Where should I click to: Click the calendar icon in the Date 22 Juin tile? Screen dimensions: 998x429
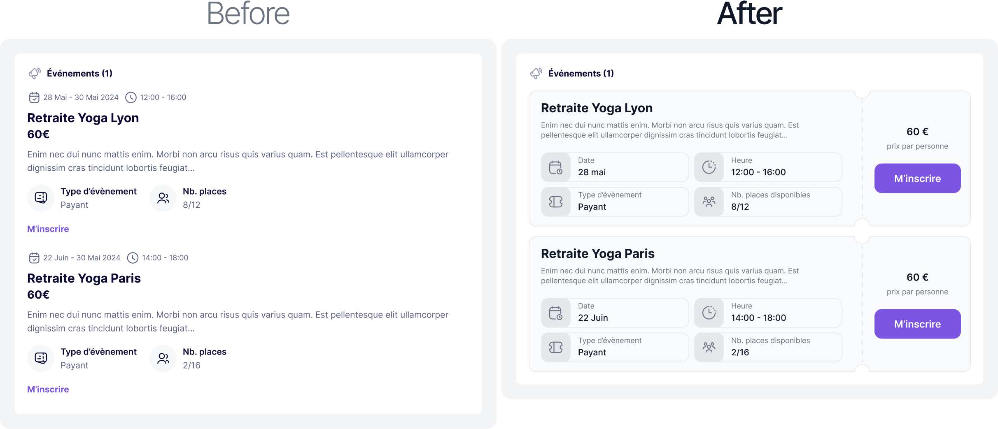click(555, 313)
